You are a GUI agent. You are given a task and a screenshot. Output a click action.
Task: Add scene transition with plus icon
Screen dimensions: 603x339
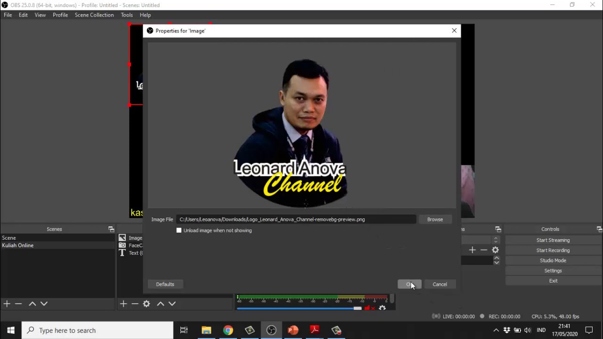point(472,250)
